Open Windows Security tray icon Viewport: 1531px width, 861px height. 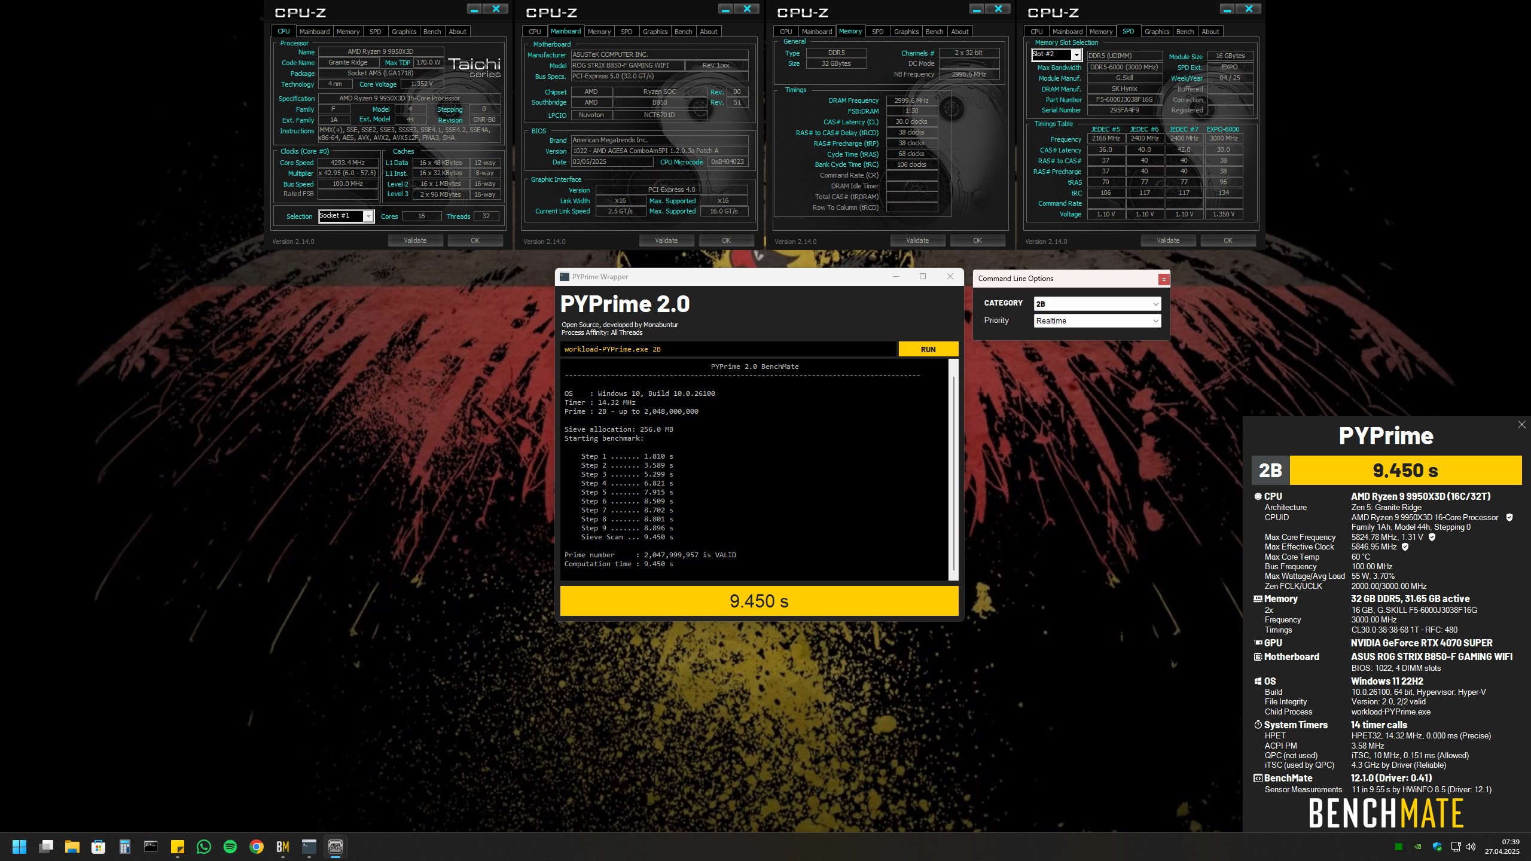[1437, 847]
